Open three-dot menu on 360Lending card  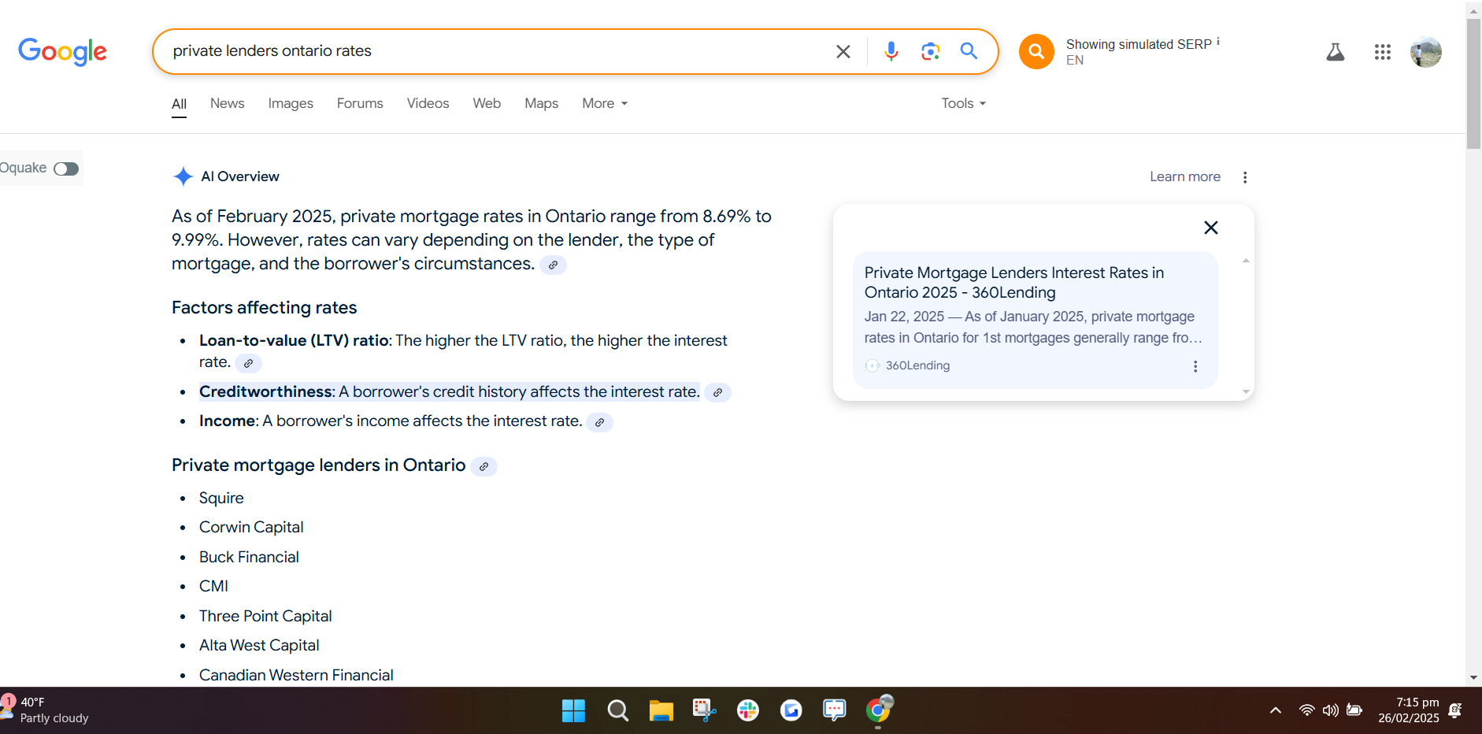(1195, 366)
